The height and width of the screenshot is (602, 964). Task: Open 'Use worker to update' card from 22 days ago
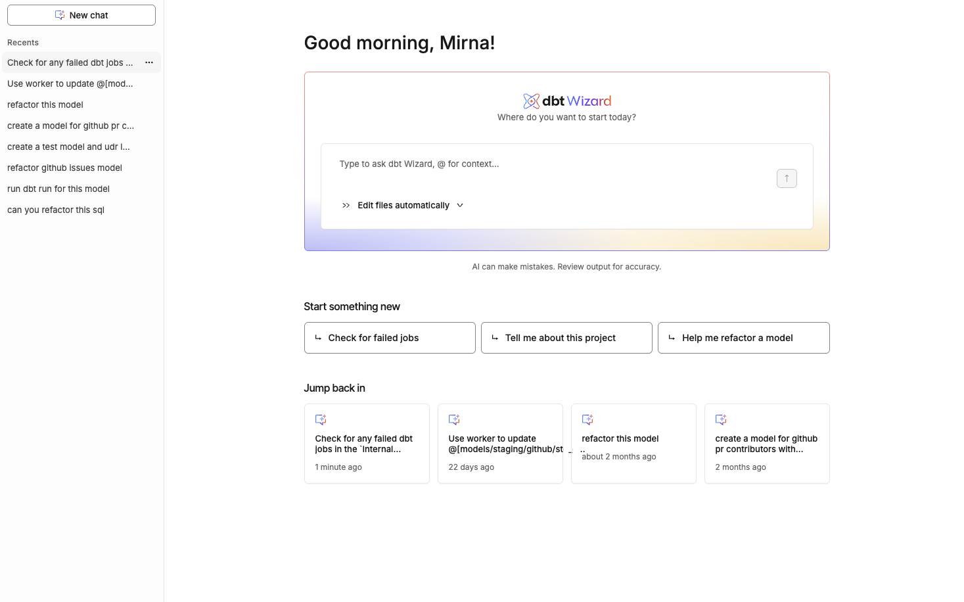click(500, 444)
